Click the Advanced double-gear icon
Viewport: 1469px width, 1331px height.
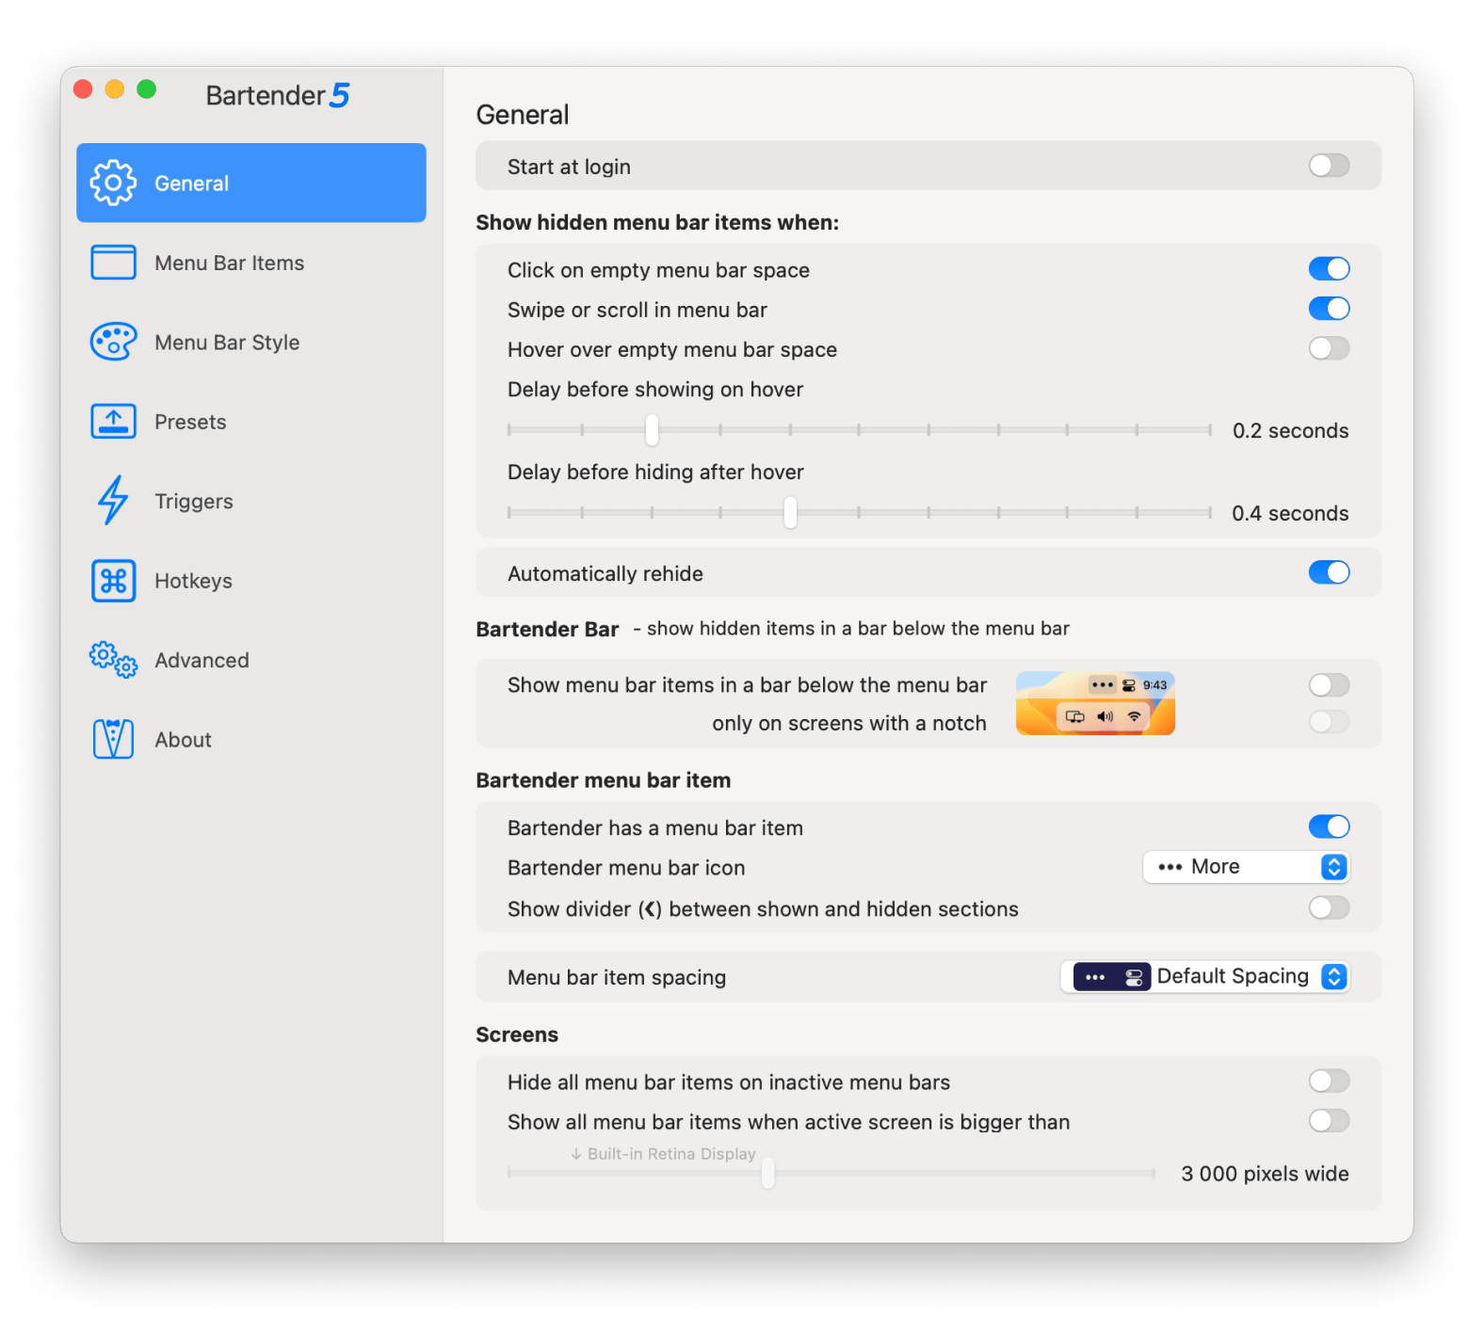[x=113, y=660]
